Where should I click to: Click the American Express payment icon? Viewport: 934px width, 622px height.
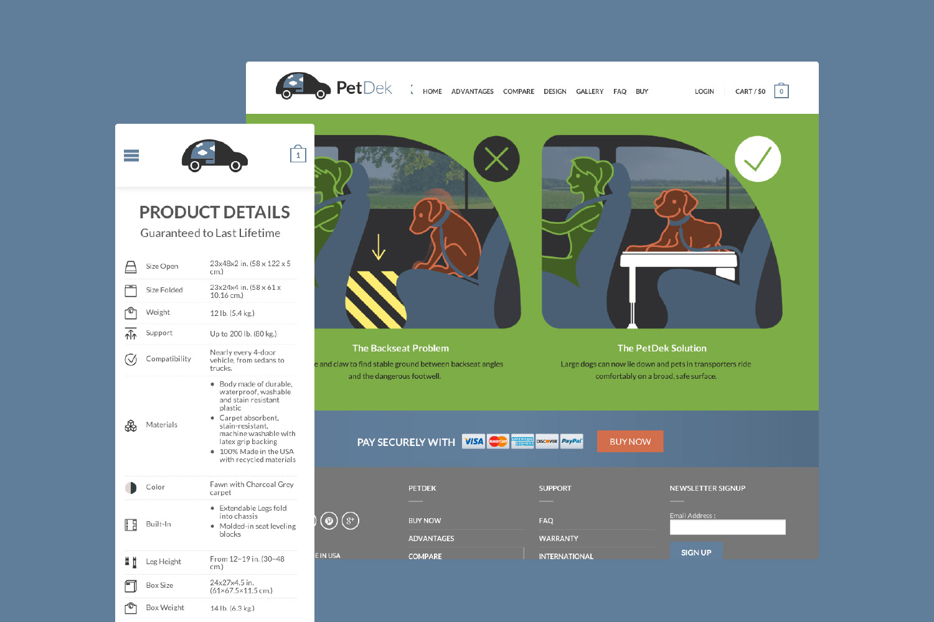(522, 442)
